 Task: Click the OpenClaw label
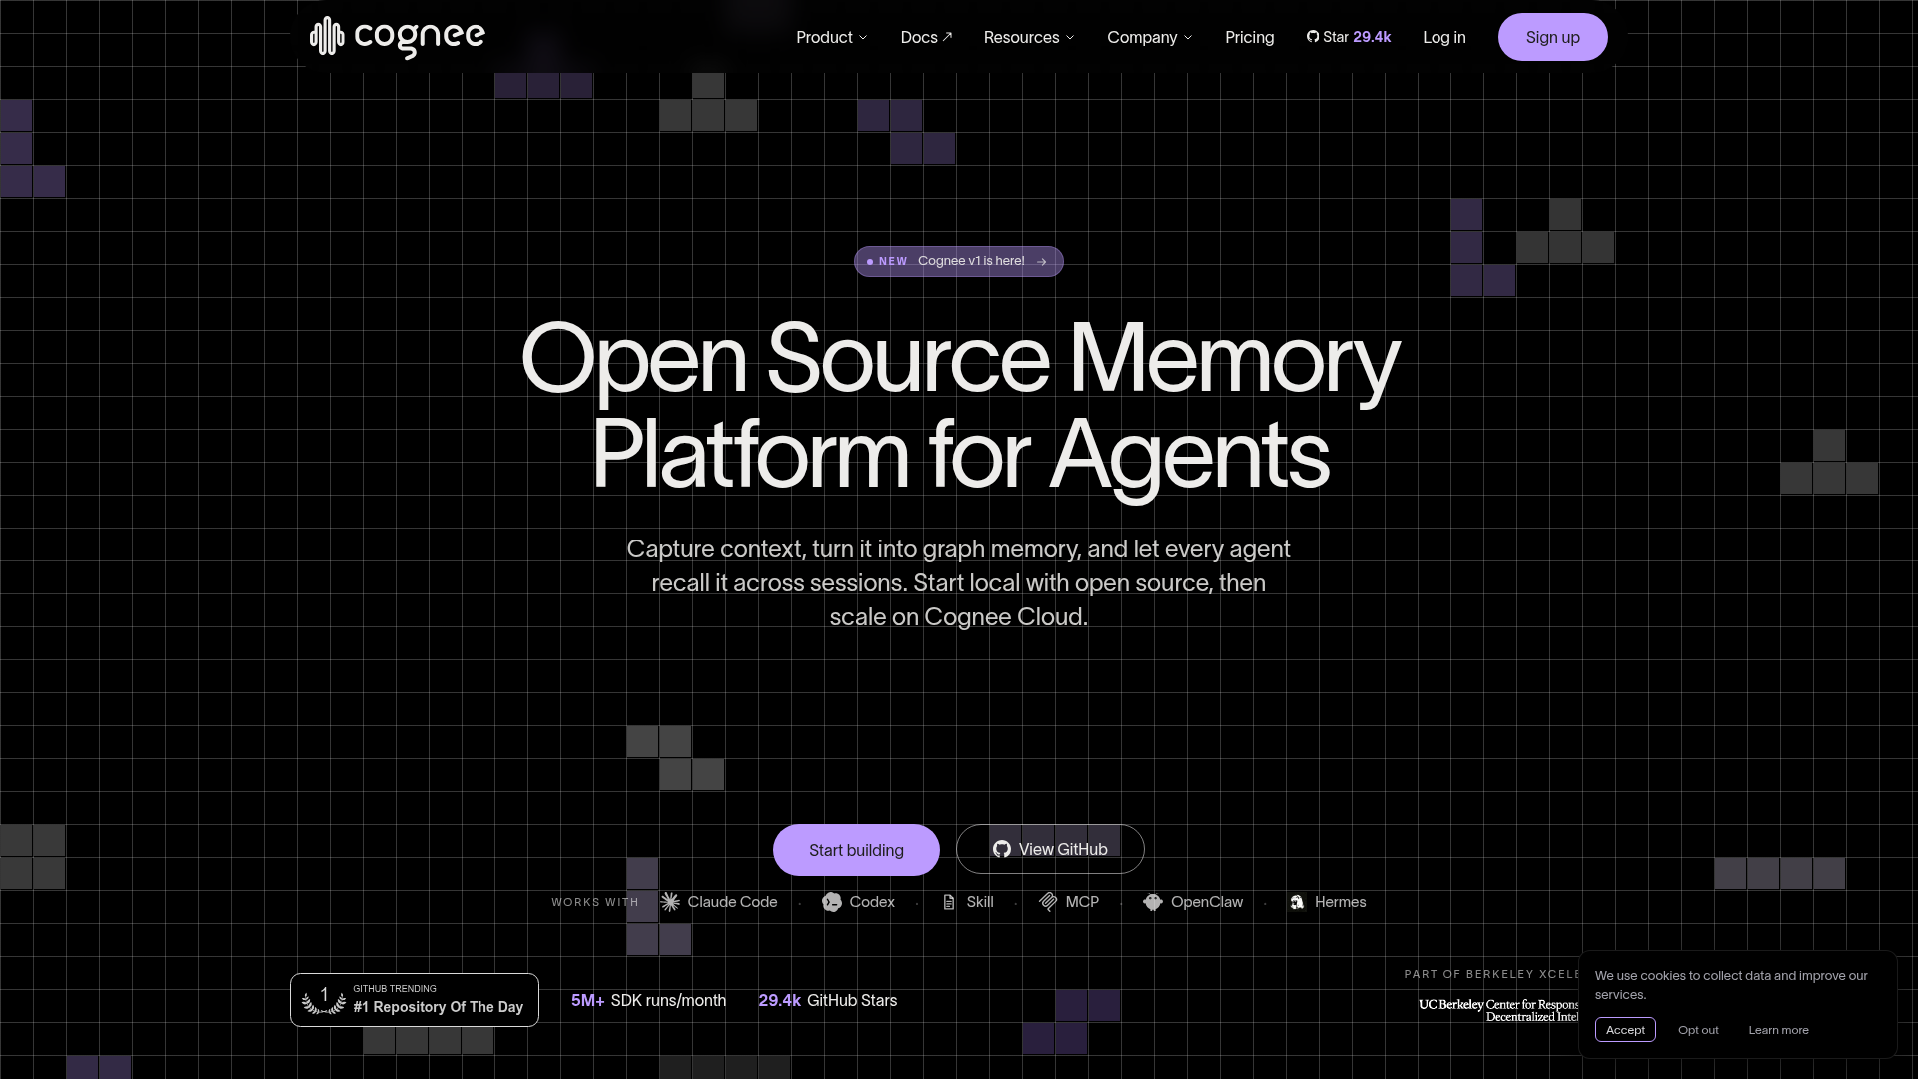[x=1207, y=902]
